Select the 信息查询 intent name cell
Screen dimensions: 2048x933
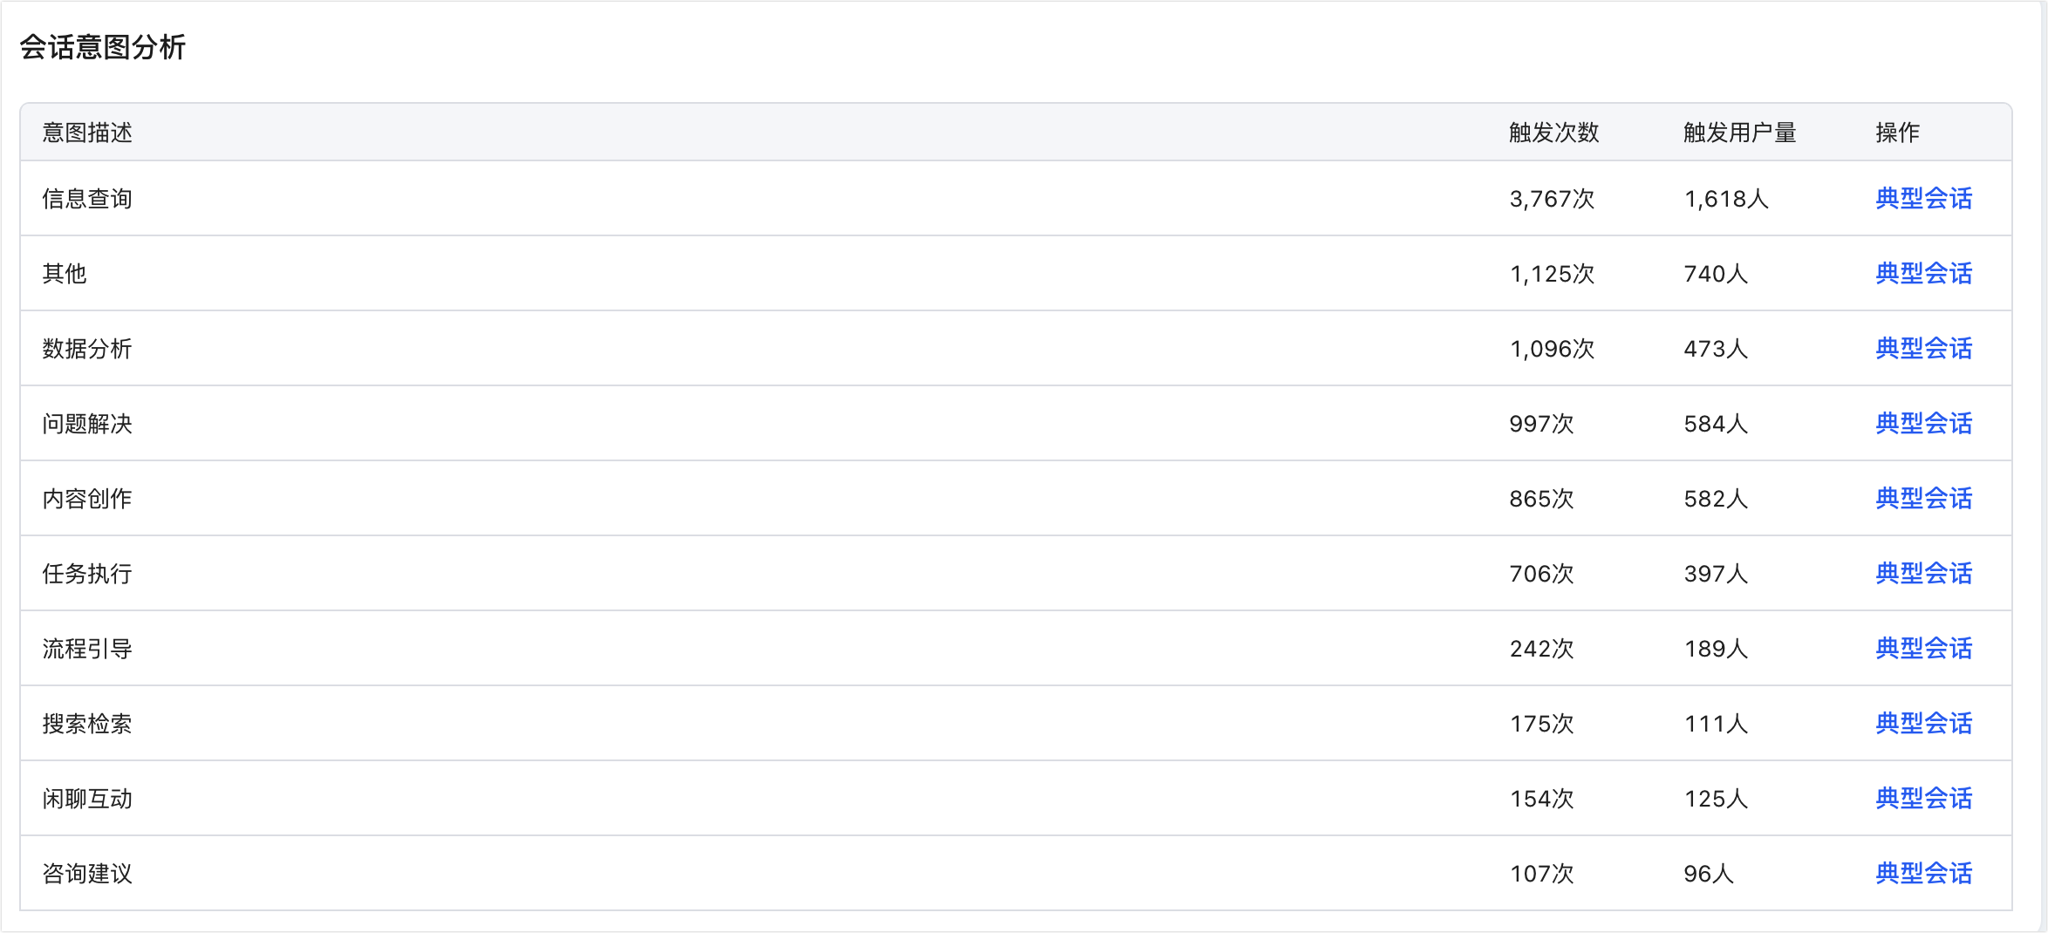coord(87,199)
